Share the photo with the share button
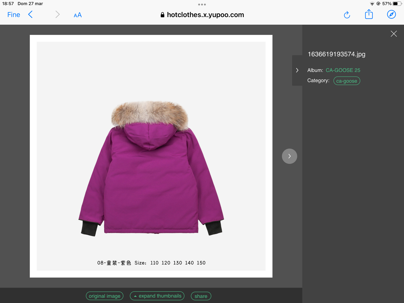 (201, 296)
